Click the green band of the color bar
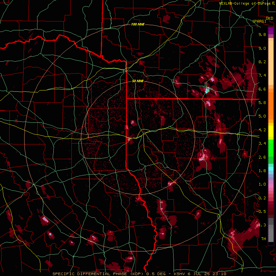Screen dimensions: 276x276 (x=271, y=151)
